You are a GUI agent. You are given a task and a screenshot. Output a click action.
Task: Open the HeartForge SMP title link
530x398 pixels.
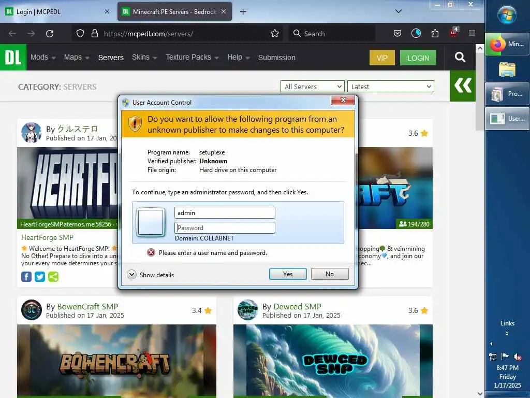pyautogui.click(x=47, y=237)
